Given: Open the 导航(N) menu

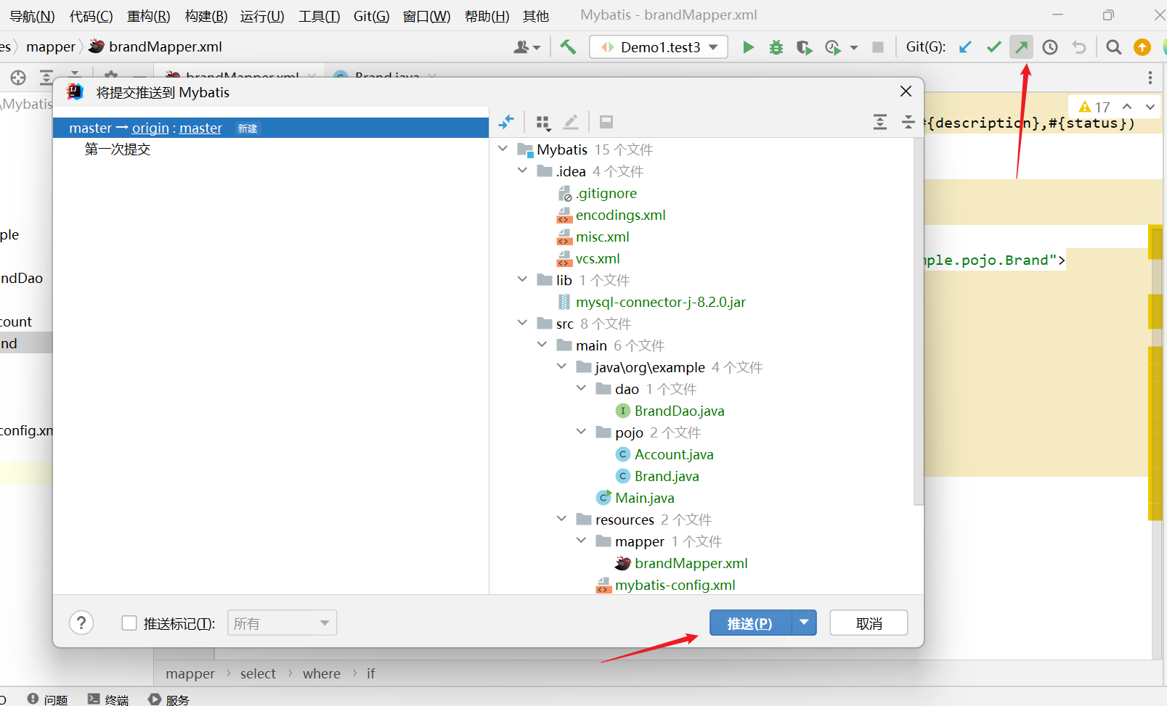Looking at the screenshot, I should click(x=32, y=16).
